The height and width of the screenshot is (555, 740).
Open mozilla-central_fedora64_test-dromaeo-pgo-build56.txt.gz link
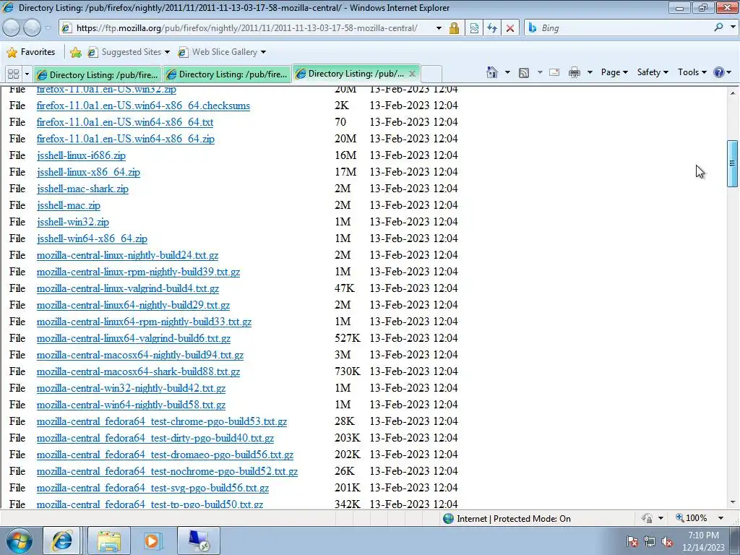coord(165,455)
